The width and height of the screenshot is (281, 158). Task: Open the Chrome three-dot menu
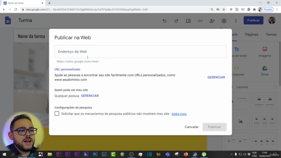(277, 10)
